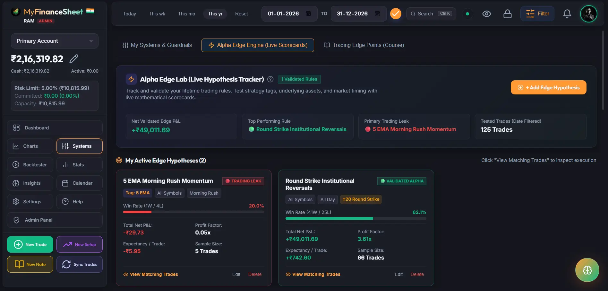Image resolution: width=608 pixels, height=291 pixels.
Task: Focus the Search box
Action: pos(431,14)
